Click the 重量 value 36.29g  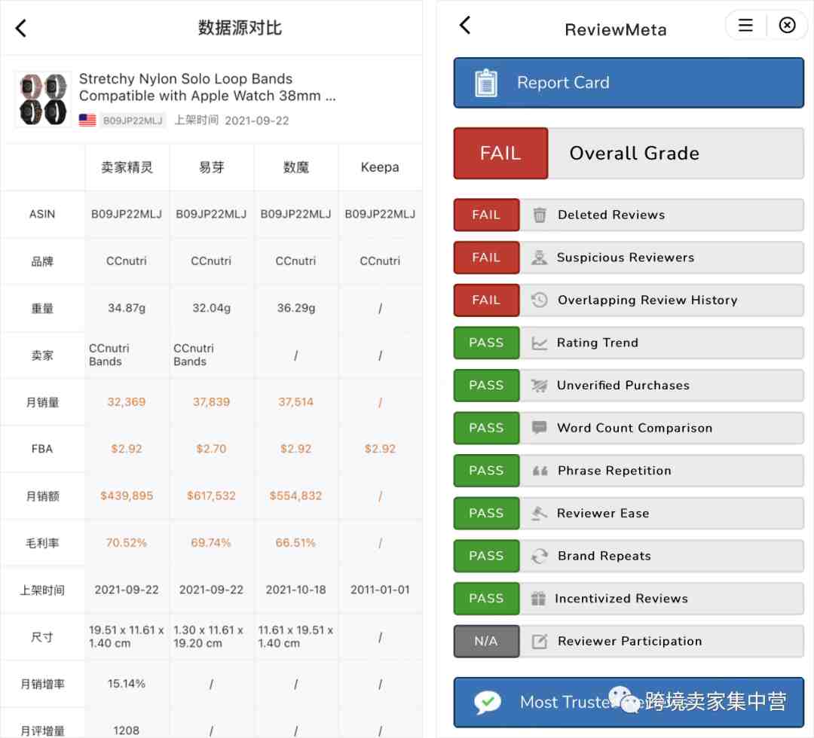296,308
